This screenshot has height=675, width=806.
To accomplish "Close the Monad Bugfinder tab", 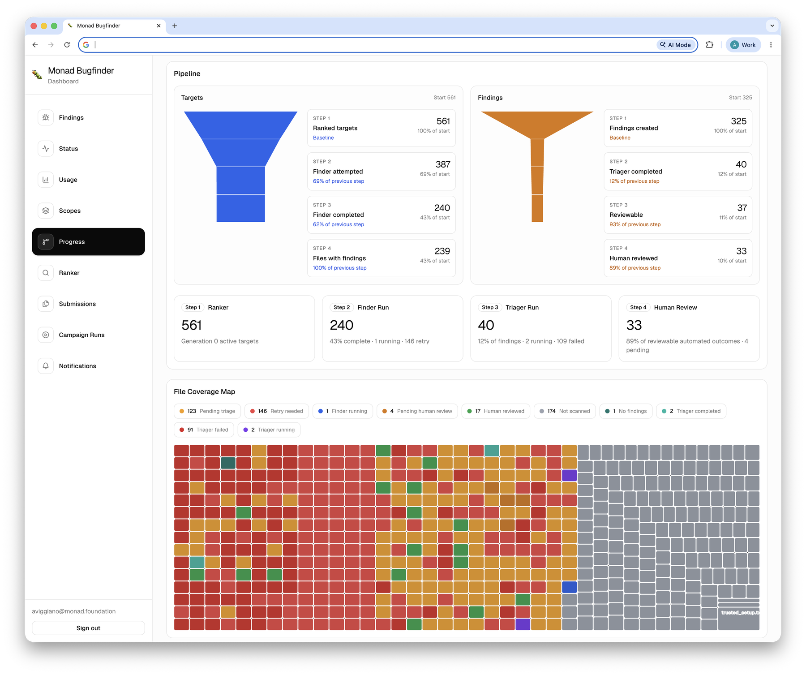I will tap(159, 26).
